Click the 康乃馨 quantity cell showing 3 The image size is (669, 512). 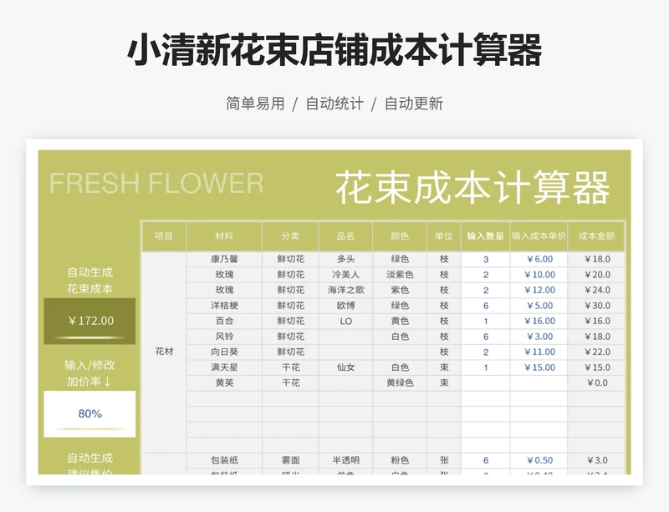[x=486, y=259]
